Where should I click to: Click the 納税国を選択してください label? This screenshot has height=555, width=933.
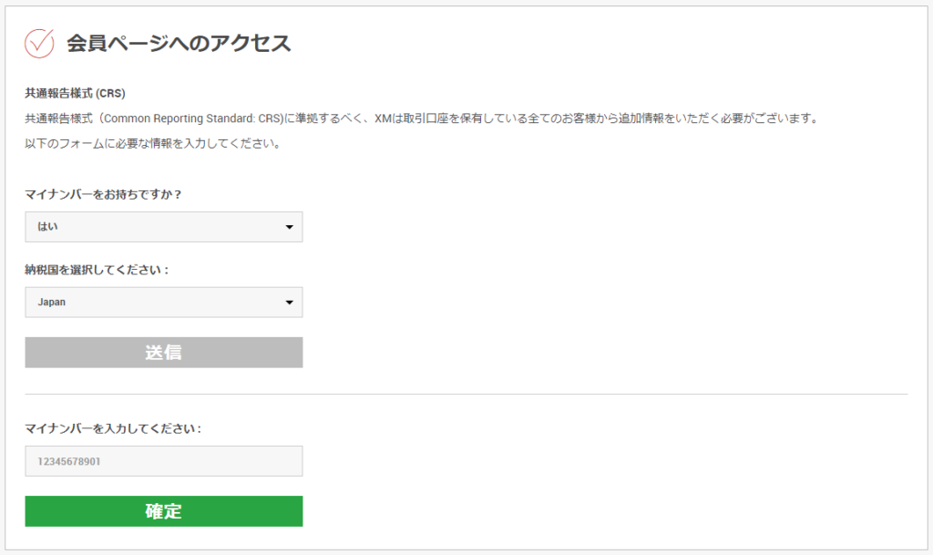point(97,270)
